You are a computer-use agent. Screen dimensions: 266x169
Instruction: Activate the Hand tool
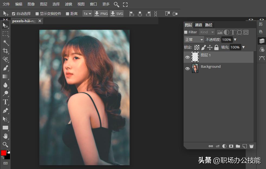(5, 136)
